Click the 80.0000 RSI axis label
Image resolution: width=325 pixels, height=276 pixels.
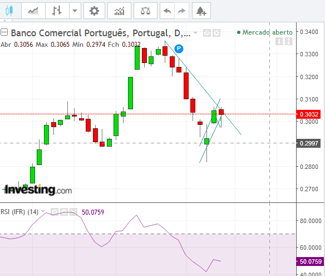click(x=311, y=221)
